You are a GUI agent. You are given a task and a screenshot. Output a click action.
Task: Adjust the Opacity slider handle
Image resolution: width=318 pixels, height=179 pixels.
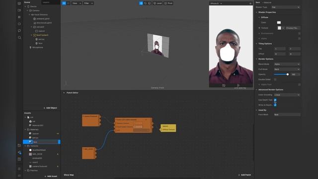point(287,75)
